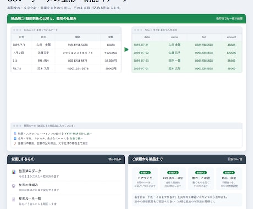Click the お見積り・確定 step title
The height and width of the screenshot is (209, 253).
pos(173,178)
